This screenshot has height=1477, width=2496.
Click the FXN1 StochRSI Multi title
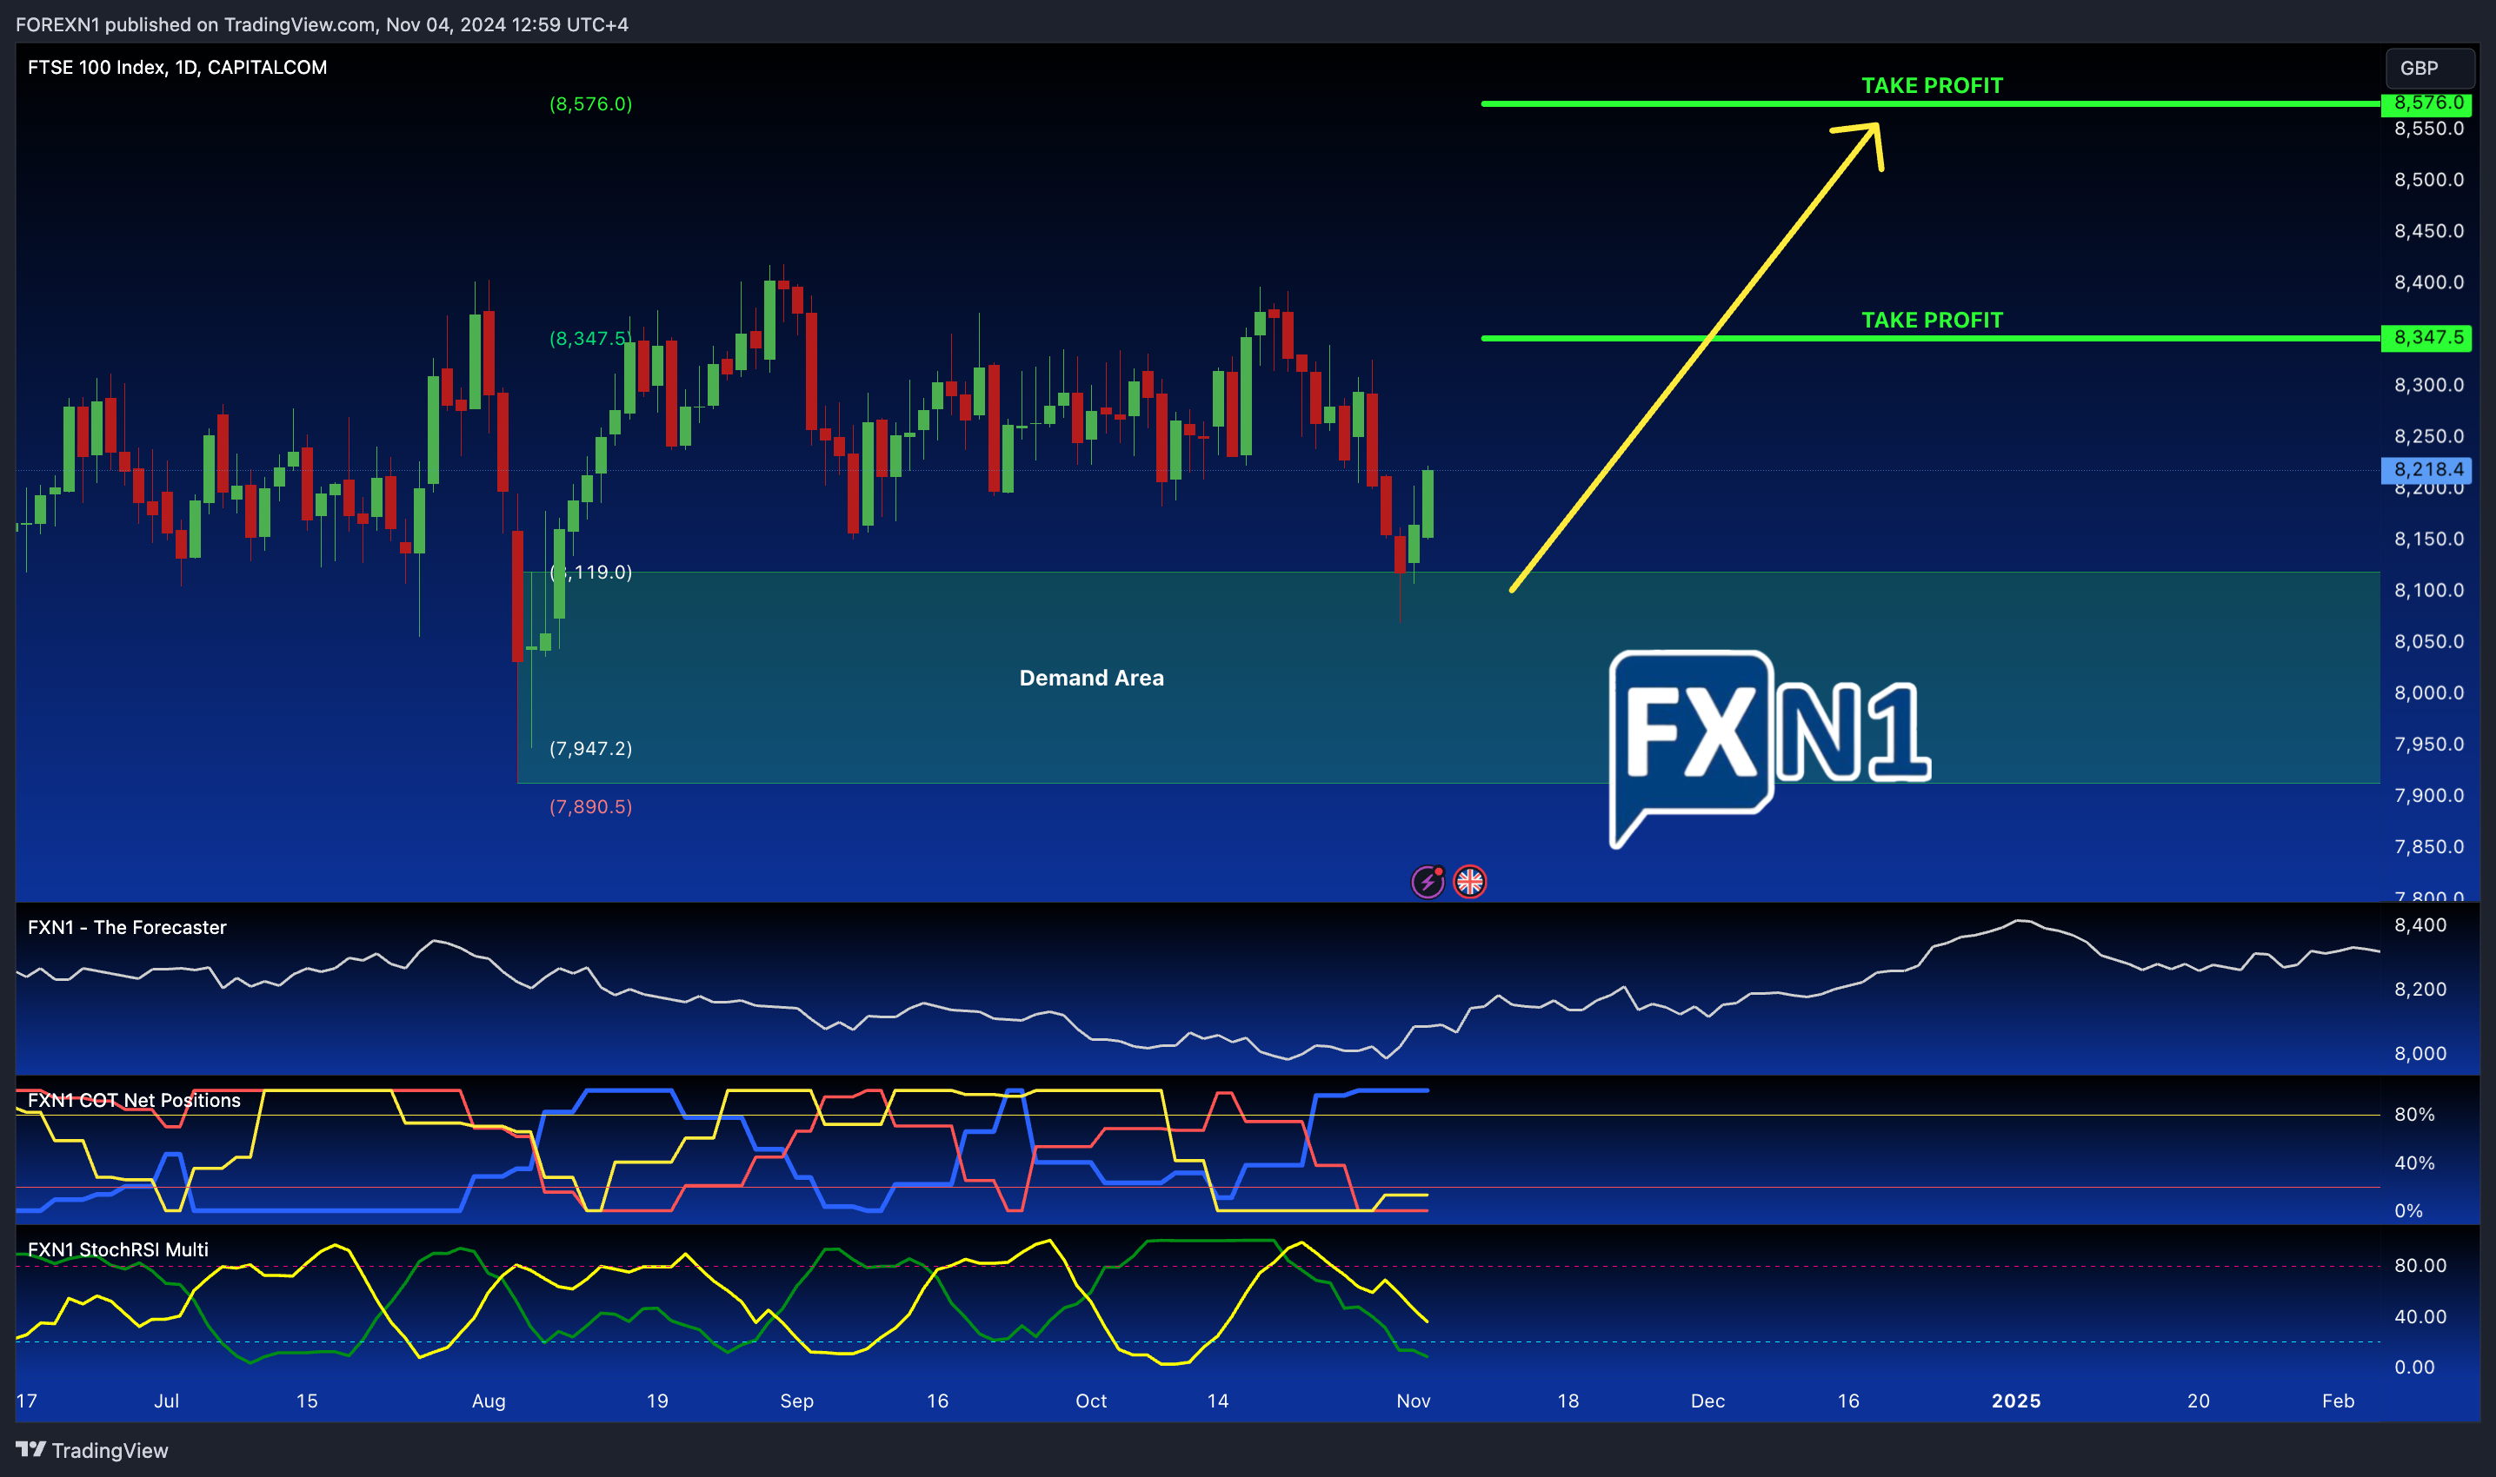pos(117,1250)
